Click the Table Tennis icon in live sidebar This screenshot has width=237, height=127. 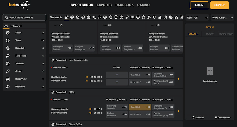coord(8,56)
